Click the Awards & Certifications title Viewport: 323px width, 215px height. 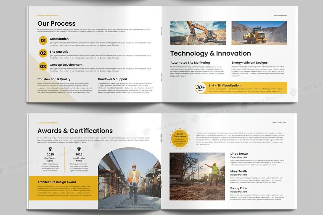tap(75, 131)
